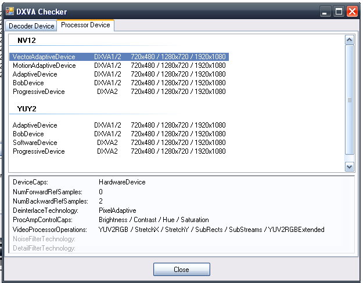Click the PixelAdaptive value
Image resolution: width=363 pixels, height=283 pixels.
coord(117,211)
